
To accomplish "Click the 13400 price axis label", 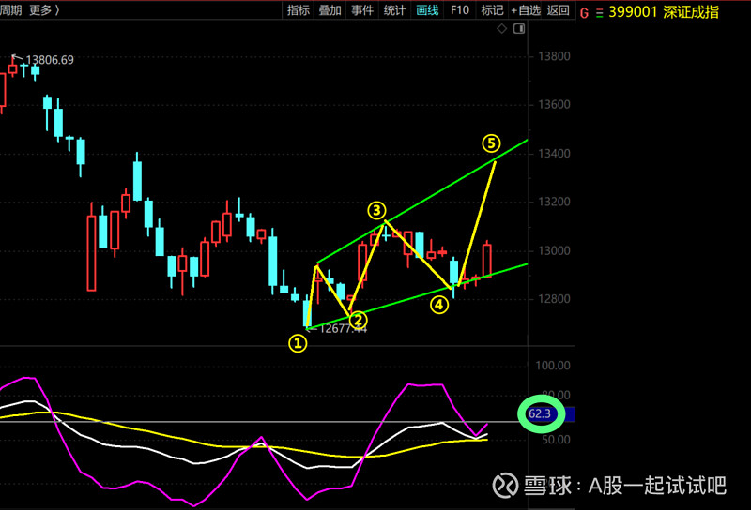I will [554, 154].
